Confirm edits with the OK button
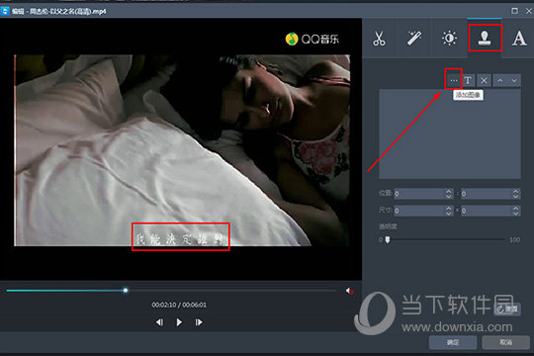Image resolution: width=534 pixels, height=356 pixels. pos(453,342)
